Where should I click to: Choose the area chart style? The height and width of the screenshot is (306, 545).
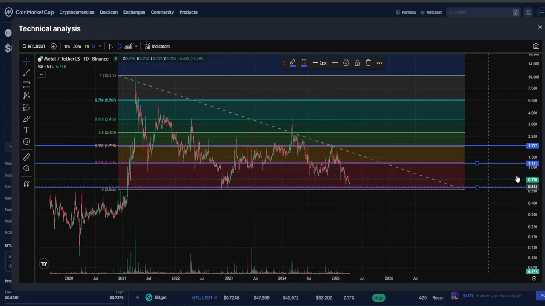coord(128,46)
